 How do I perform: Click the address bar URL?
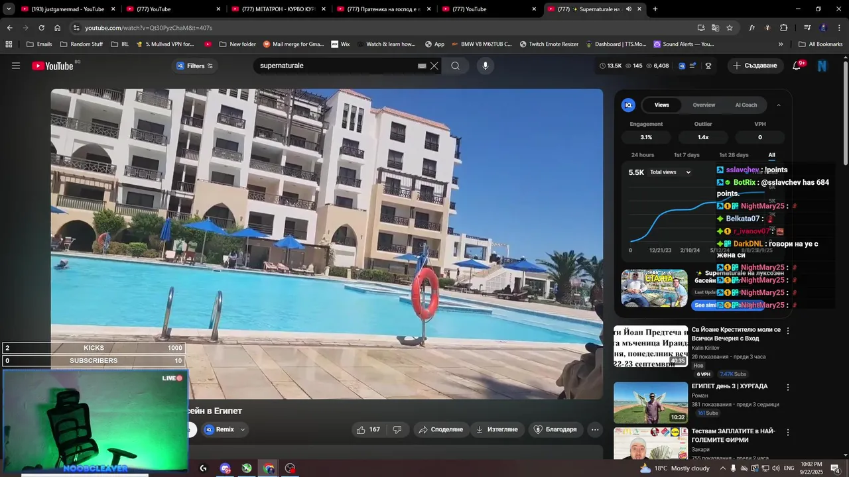(x=149, y=28)
